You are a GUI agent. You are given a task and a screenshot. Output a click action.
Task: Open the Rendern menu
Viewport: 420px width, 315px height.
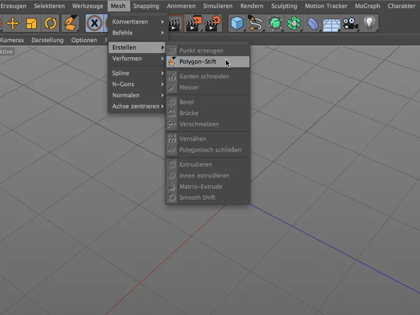point(251,6)
